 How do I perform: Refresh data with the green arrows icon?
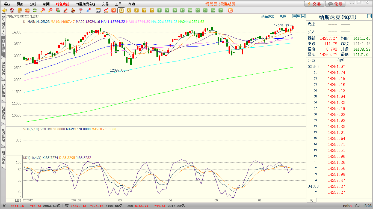(x=35, y=10)
